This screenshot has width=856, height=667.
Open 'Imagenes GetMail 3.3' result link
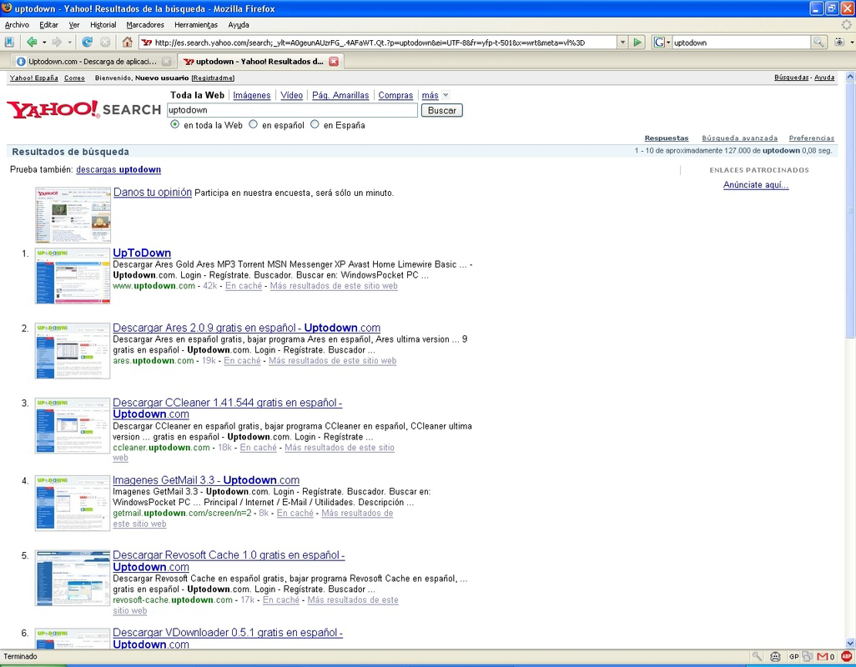[206, 480]
